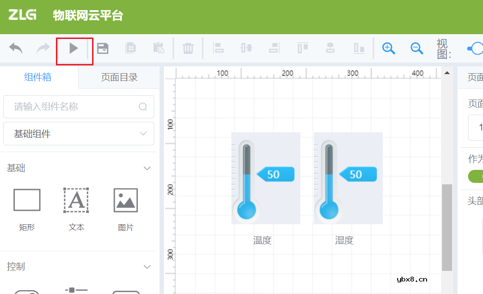483x294 pixels.
Task: Switch to the 页面目录 tab
Action: coord(119,77)
